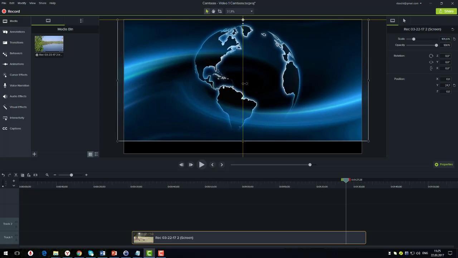
Task: Switch Media Bin to thumbnail grid view
Action: [x=90, y=154]
